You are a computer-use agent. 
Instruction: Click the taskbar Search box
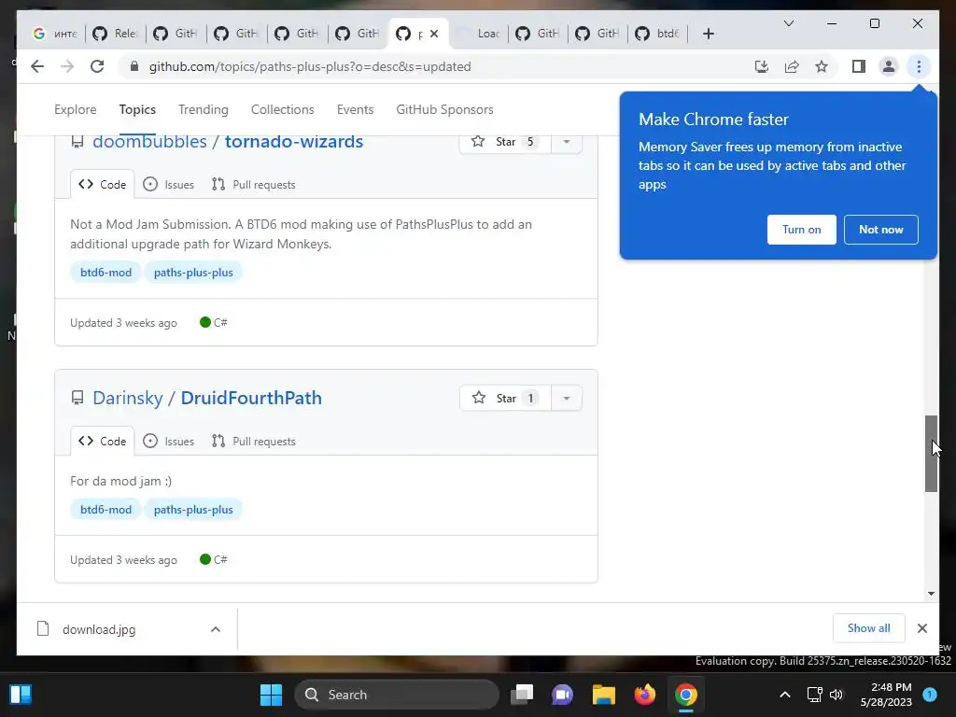397,695
